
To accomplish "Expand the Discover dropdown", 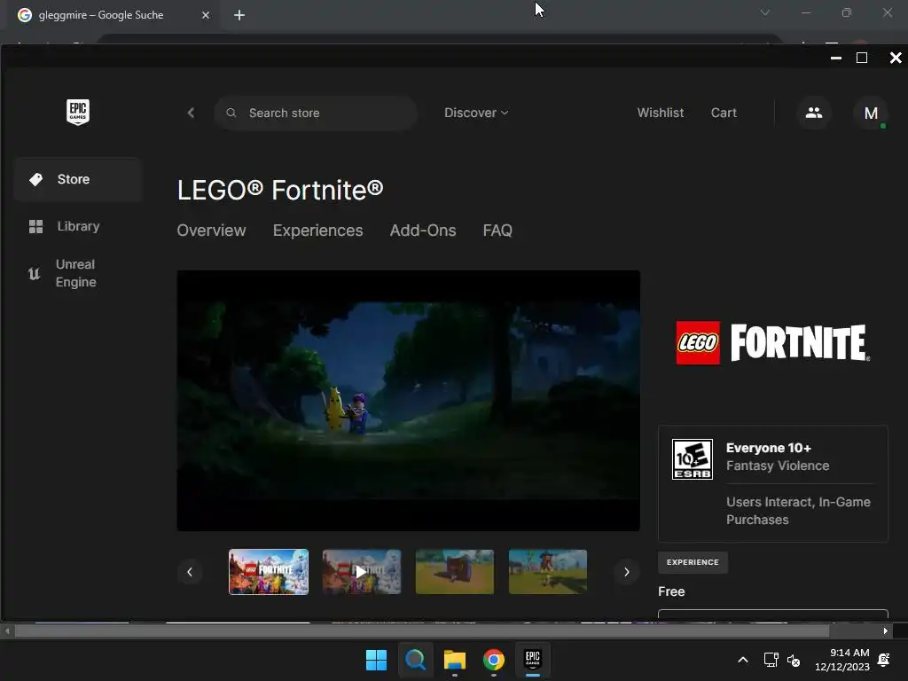I will (x=476, y=113).
